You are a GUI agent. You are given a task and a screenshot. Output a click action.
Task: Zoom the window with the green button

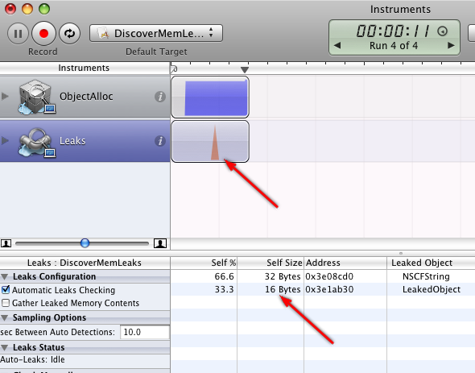pos(44,9)
